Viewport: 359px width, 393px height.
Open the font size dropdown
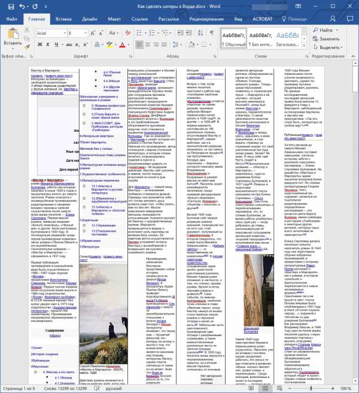pos(85,33)
